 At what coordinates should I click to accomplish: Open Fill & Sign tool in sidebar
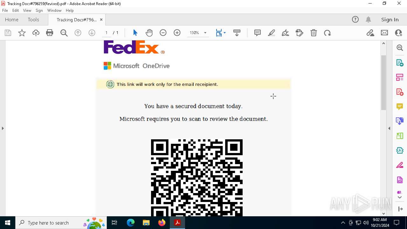pos(400,165)
